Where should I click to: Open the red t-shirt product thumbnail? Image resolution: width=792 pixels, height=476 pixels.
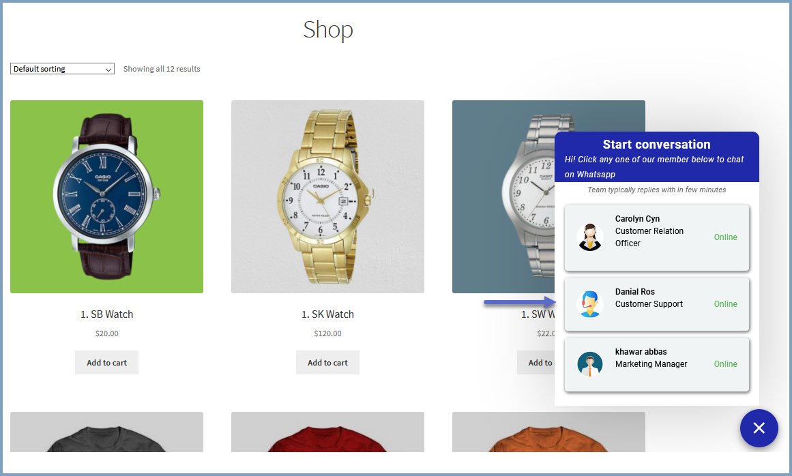(327, 432)
